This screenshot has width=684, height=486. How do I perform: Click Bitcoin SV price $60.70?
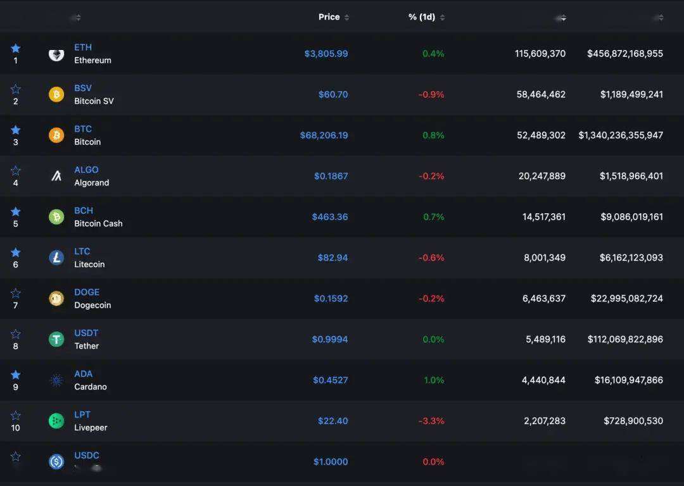coord(333,94)
